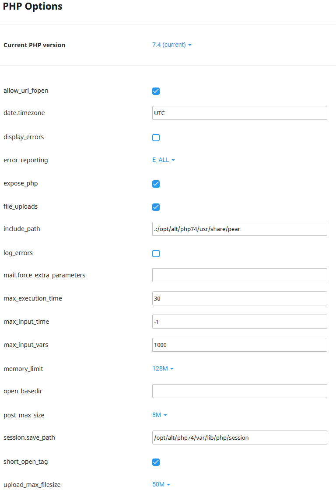Click the PHP Options heading

[33, 7]
